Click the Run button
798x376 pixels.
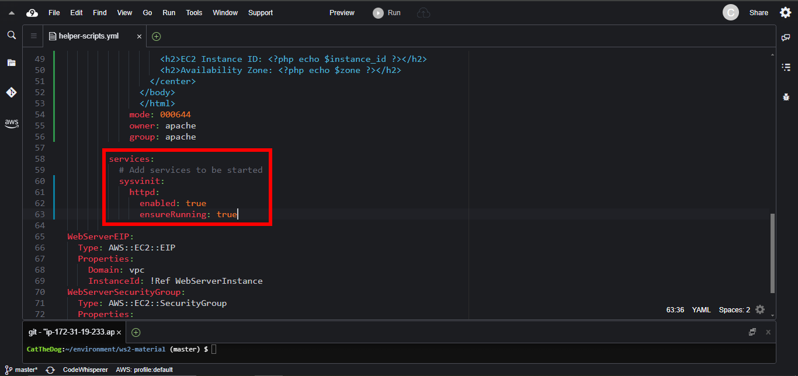(x=387, y=13)
